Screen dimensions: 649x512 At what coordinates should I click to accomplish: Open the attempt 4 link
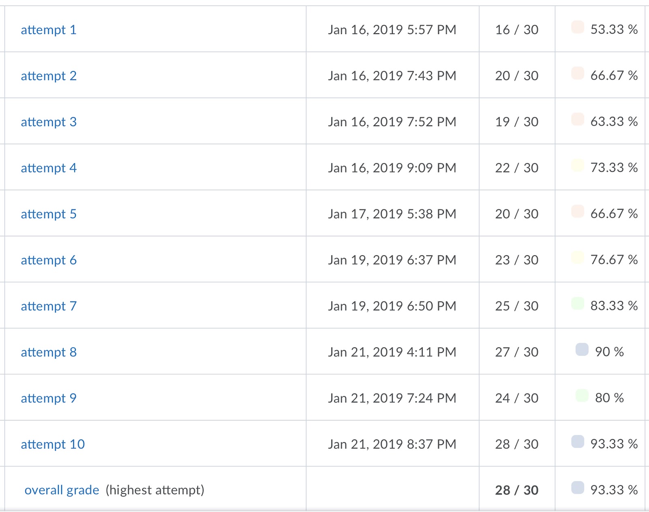tap(49, 168)
